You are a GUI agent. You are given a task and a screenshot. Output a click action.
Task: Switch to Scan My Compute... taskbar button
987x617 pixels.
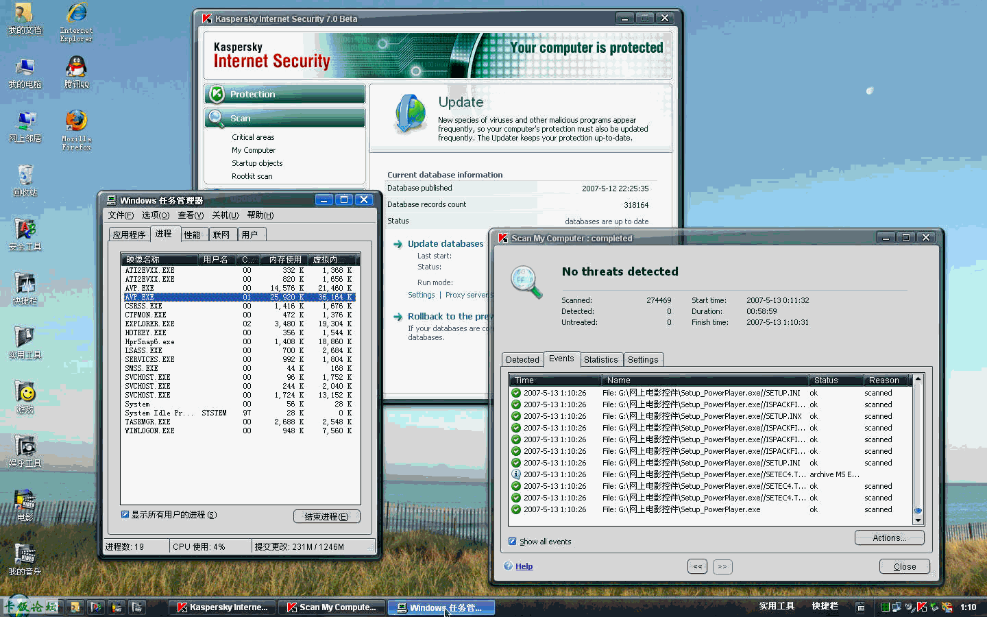[x=332, y=607]
